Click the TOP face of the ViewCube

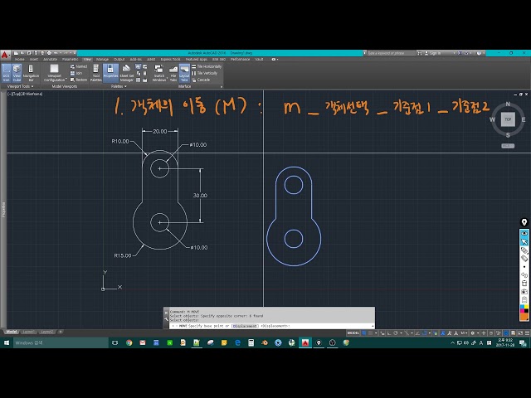(x=508, y=119)
